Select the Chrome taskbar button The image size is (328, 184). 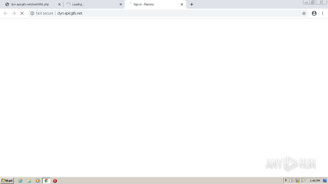[46, 181]
